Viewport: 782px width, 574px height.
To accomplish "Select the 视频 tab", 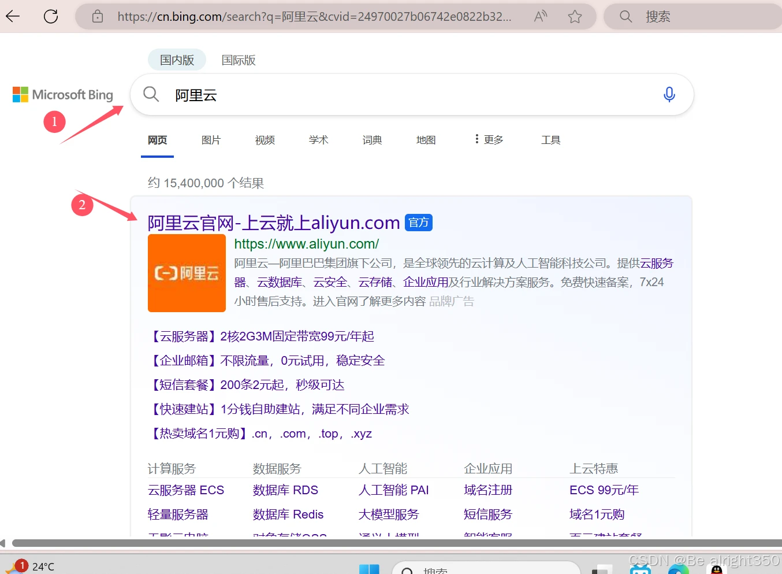I will pyautogui.click(x=265, y=140).
